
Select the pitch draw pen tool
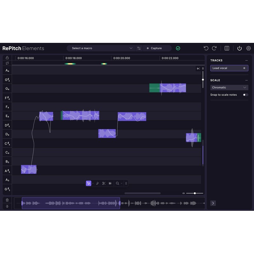(x=97, y=183)
